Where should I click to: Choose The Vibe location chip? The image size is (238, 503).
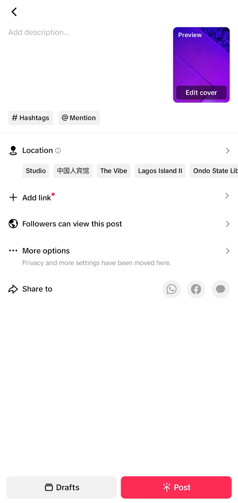click(114, 171)
